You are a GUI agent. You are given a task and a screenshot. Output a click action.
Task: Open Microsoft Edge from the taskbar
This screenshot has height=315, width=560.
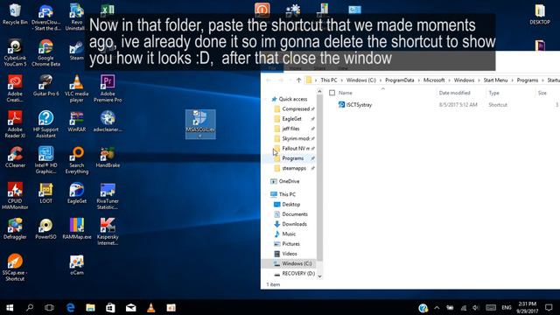pyautogui.click(x=70, y=307)
